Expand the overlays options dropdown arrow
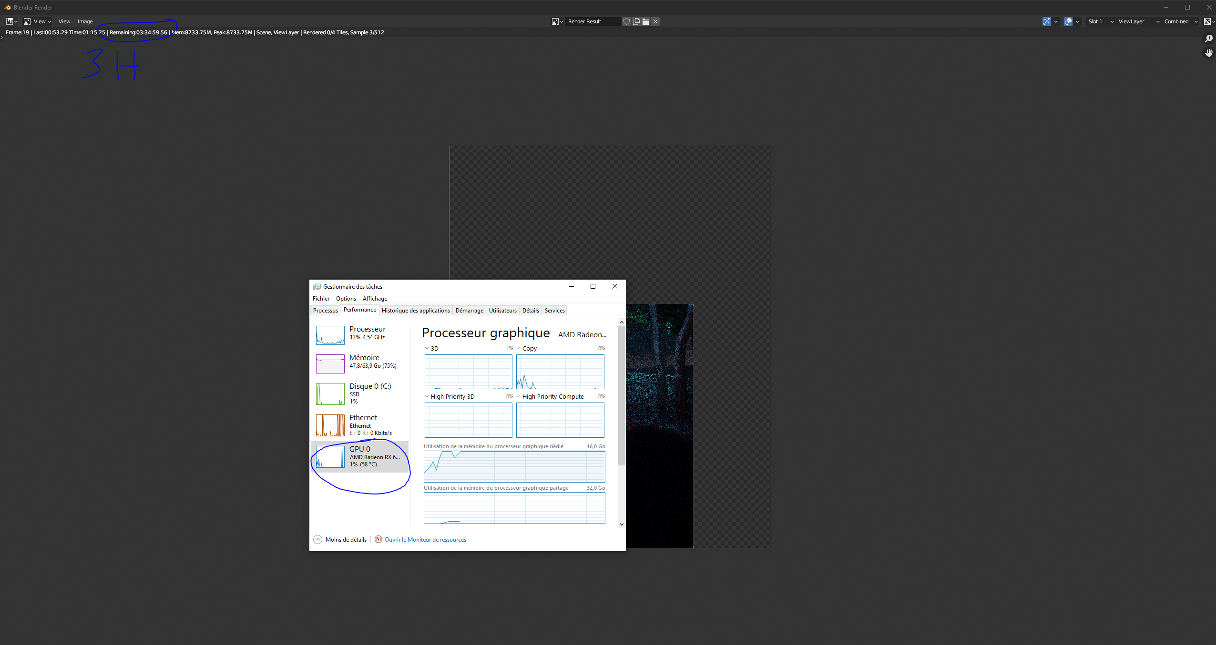The height and width of the screenshot is (645, 1216). (x=1077, y=21)
